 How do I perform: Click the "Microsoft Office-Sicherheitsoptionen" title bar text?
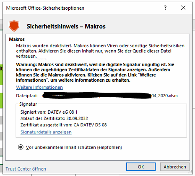tap(45, 8)
